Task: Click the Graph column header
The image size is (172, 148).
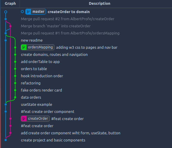Action: (x=10, y=4)
